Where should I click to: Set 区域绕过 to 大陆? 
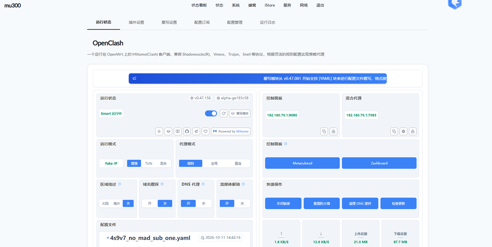[105, 203]
